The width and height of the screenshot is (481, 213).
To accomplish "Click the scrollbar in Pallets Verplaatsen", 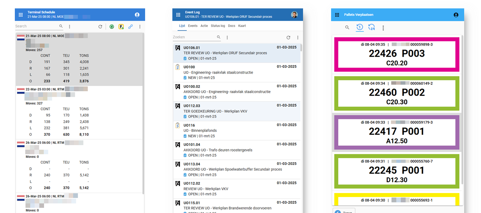I will 462,110.
